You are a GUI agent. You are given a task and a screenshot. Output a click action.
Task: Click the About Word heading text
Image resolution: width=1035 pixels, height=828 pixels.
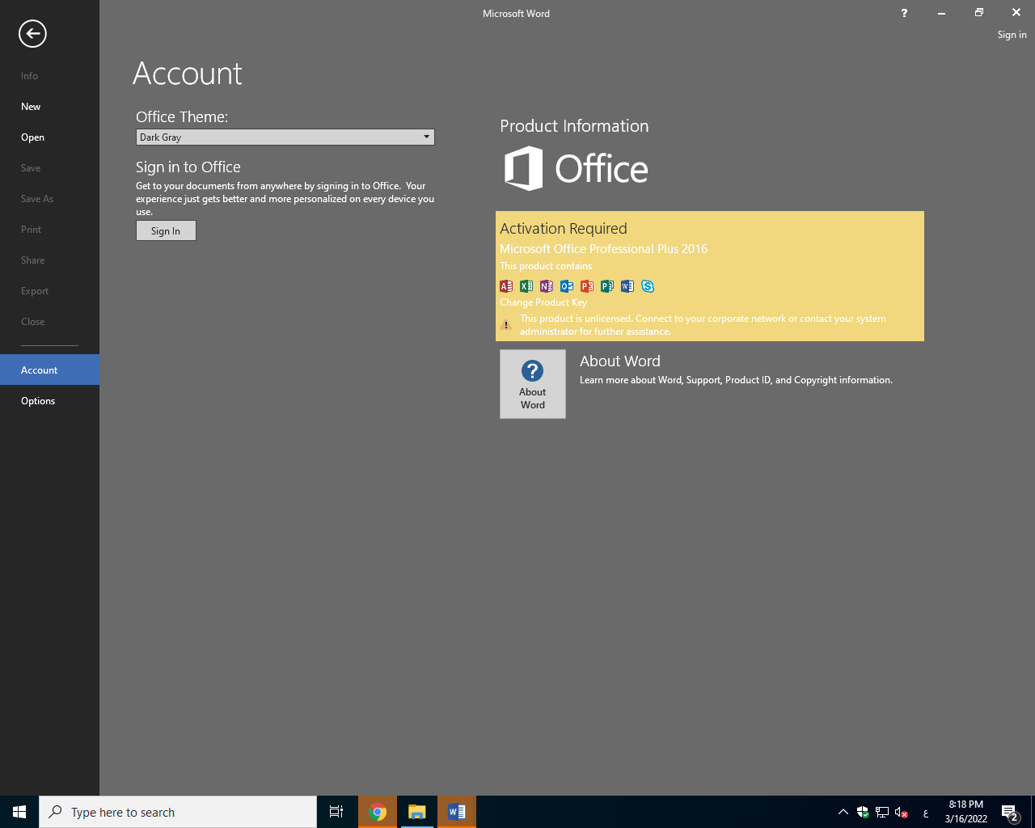[620, 361]
